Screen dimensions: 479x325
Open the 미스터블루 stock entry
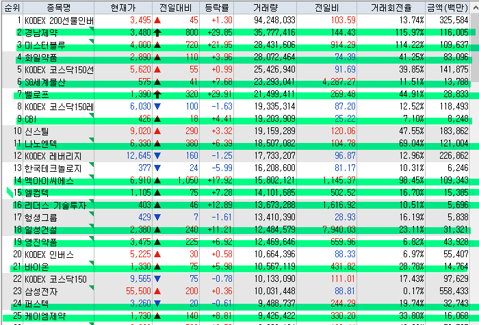click(45, 45)
